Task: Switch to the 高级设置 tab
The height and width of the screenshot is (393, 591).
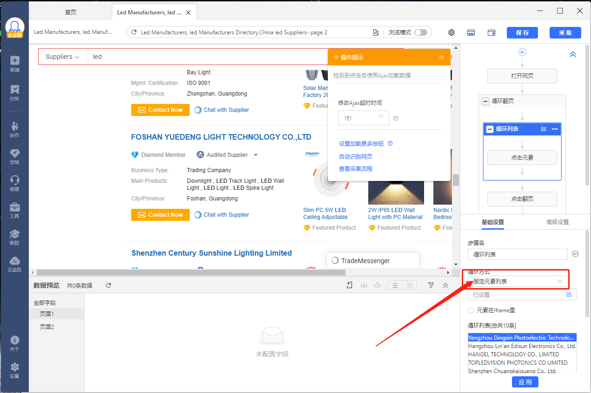Action: [x=558, y=222]
